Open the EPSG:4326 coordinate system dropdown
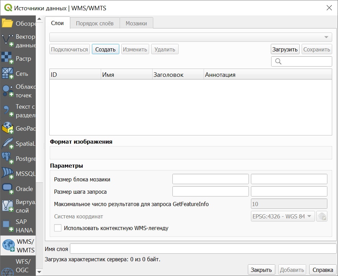The width and height of the screenshot is (338, 276). [x=283, y=216]
